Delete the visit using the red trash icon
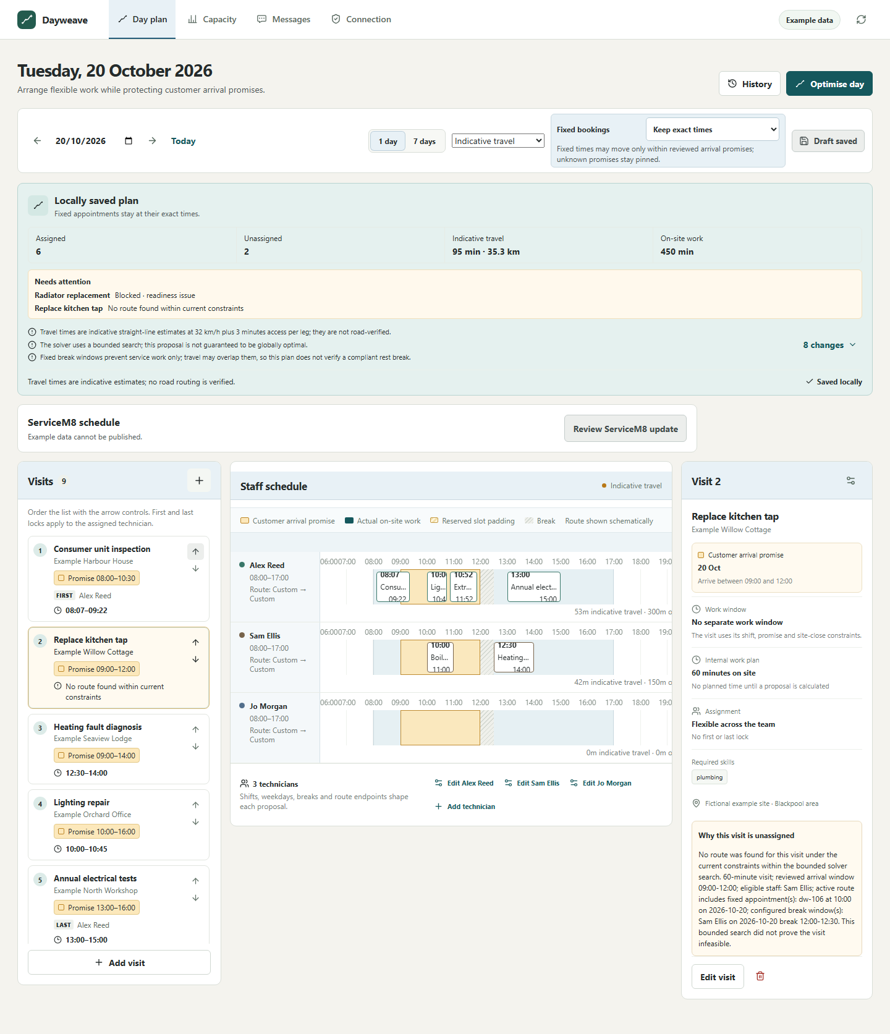 pos(760,977)
